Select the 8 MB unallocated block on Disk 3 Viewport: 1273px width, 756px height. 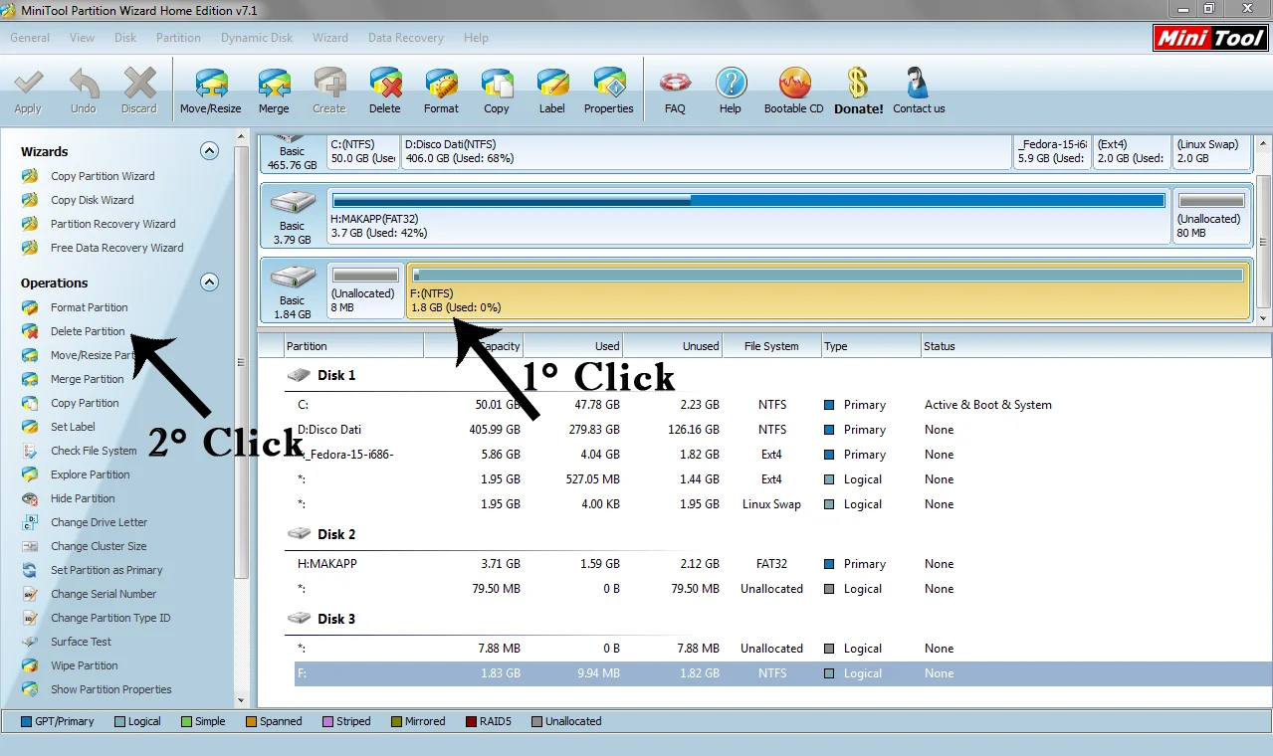(x=365, y=290)
